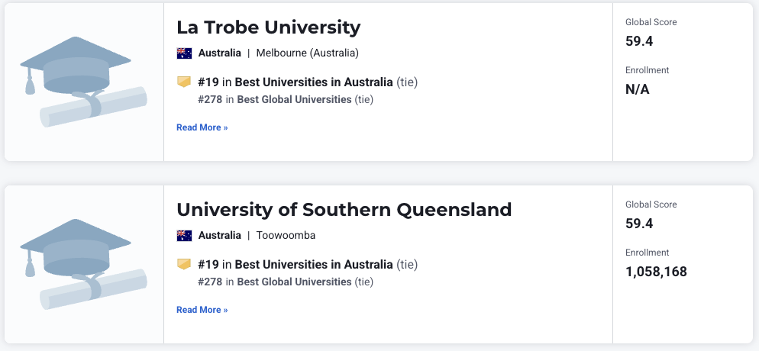This screenshot has height=351, width=759.
Task: Click the yellow ranking badge icon for Southern Queensland
Action: click(184, 264)
